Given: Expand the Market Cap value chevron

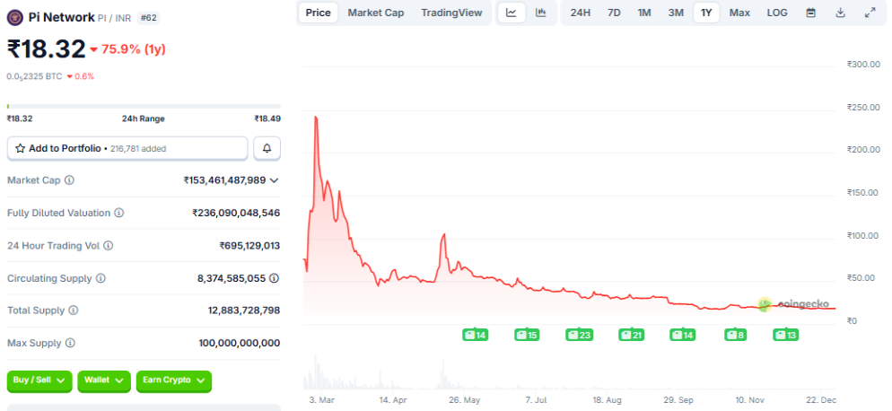Looking at the screenshot, I should [274, 180].
